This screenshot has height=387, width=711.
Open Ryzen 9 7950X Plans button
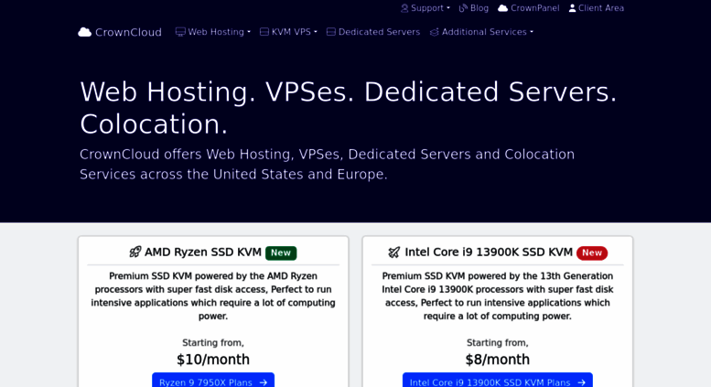(213, 382)
